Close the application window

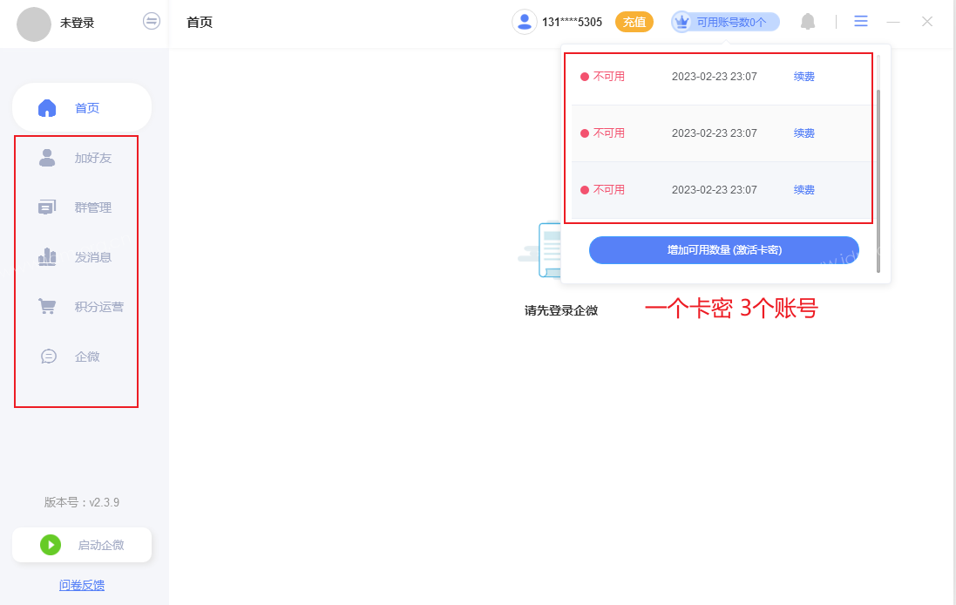pyautogui.click(x=927, y=22)
